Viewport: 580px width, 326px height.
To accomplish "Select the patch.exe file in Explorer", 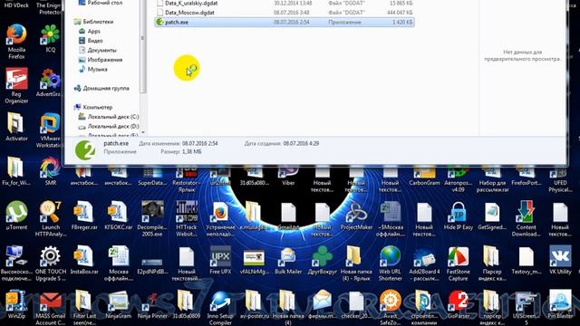I will coord(284,22).
